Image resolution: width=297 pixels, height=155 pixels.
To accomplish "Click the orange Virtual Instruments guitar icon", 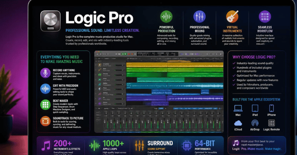I will click(x=232, y=17).
